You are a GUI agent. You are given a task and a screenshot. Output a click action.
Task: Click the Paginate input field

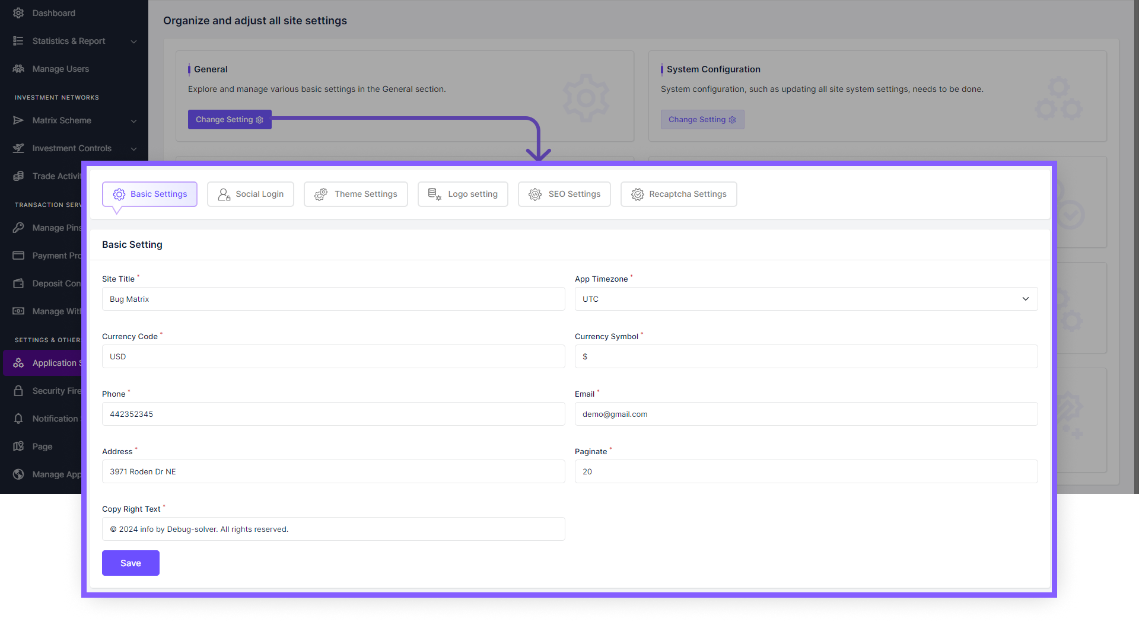click(806, 471)
